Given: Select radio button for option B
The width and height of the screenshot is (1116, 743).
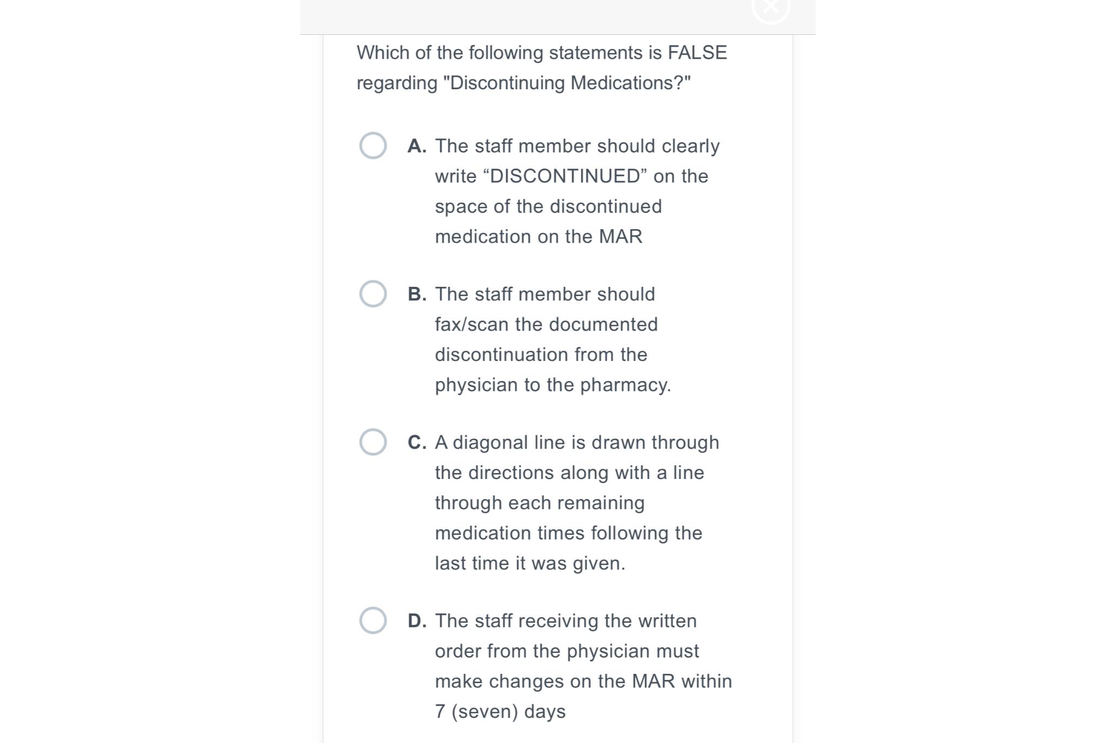Looking at the screenshot, I should tap(373, 294).
